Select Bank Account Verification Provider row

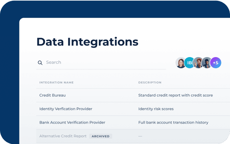point(133,122)
